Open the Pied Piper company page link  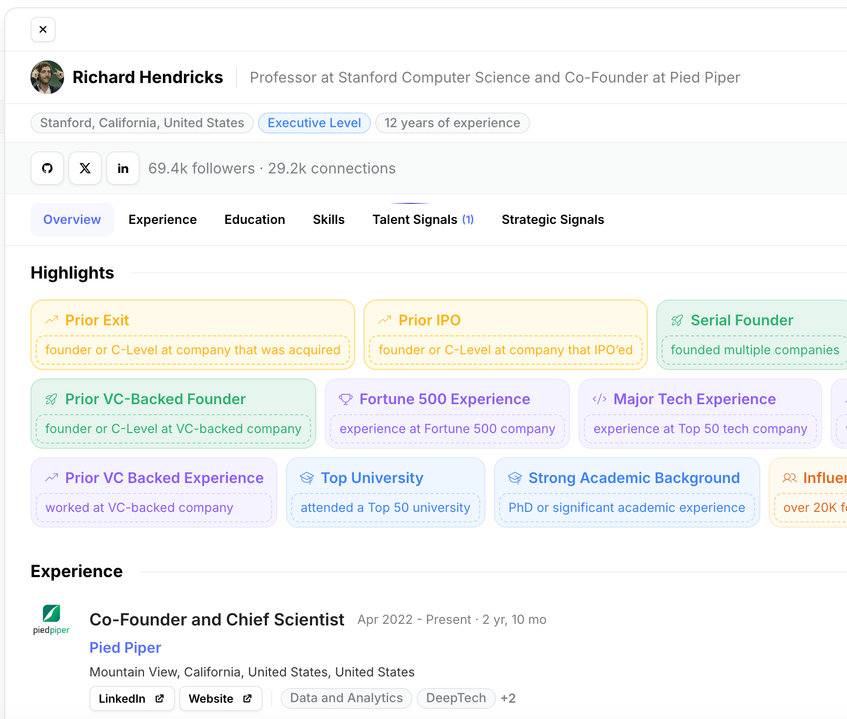(125, 647)
